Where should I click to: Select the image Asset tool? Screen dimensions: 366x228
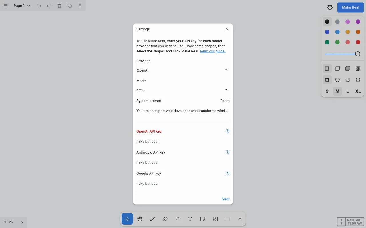(215, 219)
